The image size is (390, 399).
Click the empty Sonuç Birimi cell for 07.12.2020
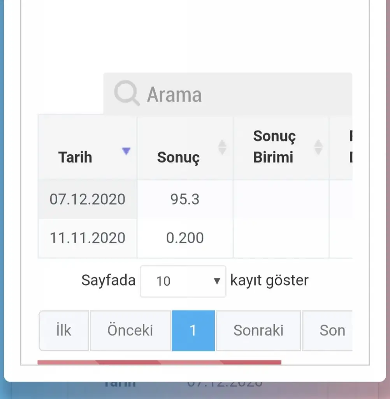(x=281, y=199)
